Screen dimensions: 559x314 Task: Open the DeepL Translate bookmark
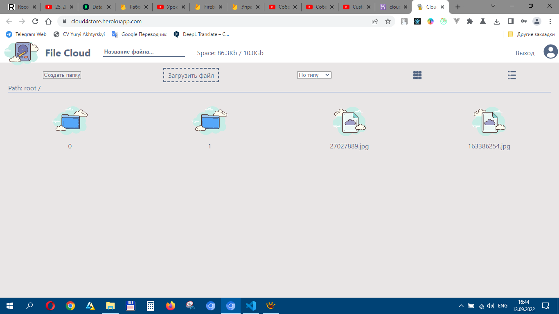click(x=201, y=34)
